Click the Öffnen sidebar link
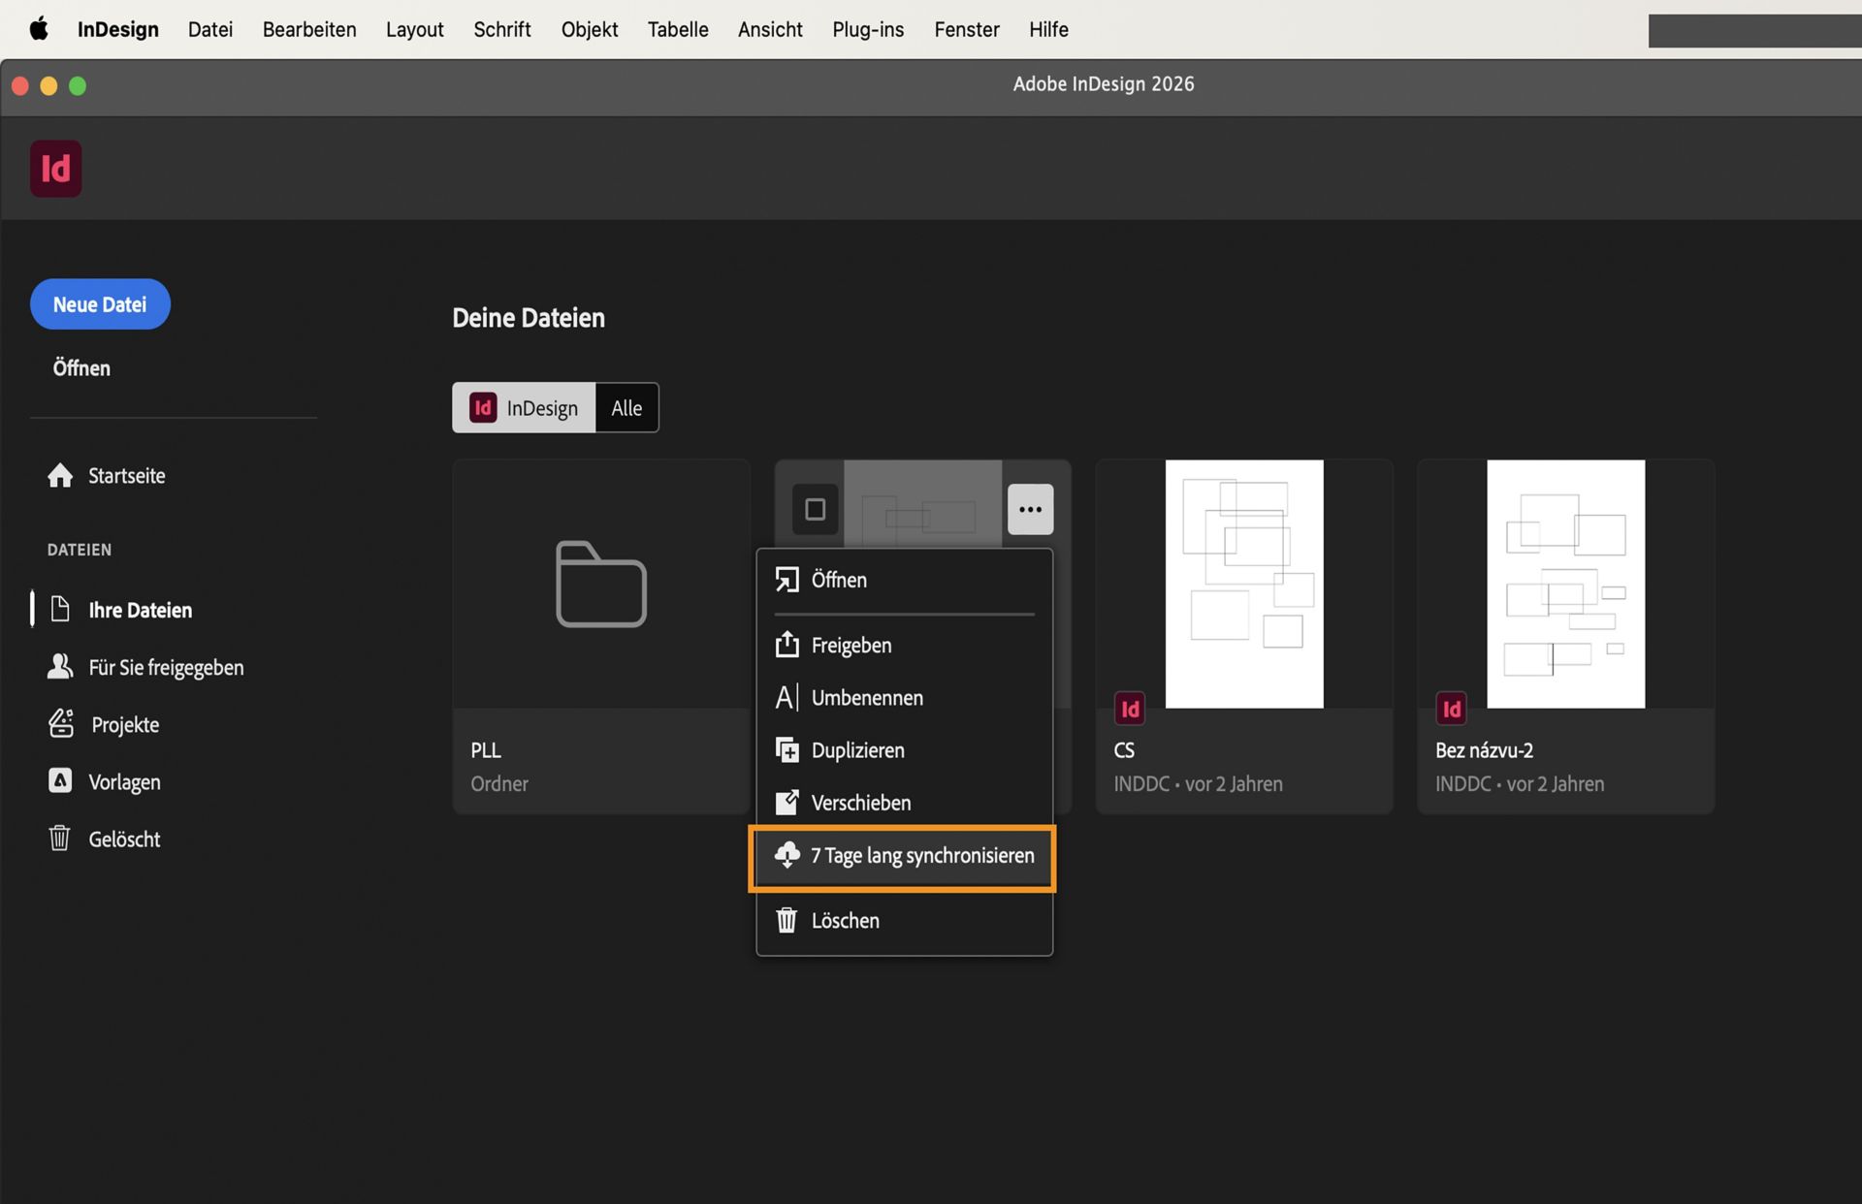Screen dimensions: 1862x1204 coord(81,367)
